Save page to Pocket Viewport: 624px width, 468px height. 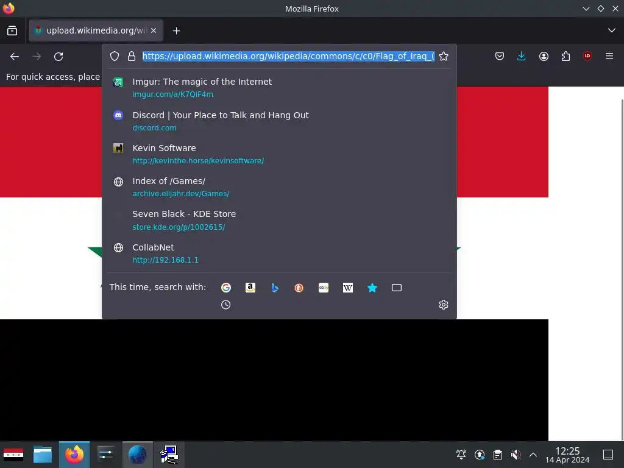500,56
